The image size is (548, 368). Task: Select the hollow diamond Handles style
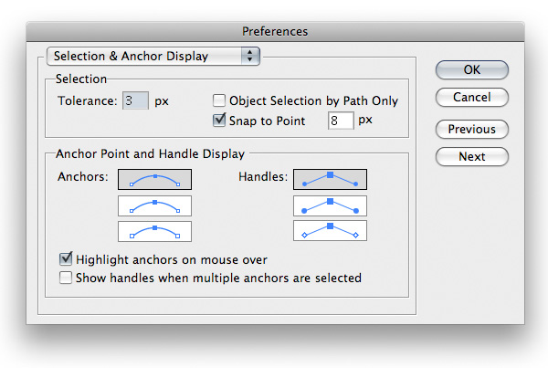[x=329, y=230]
